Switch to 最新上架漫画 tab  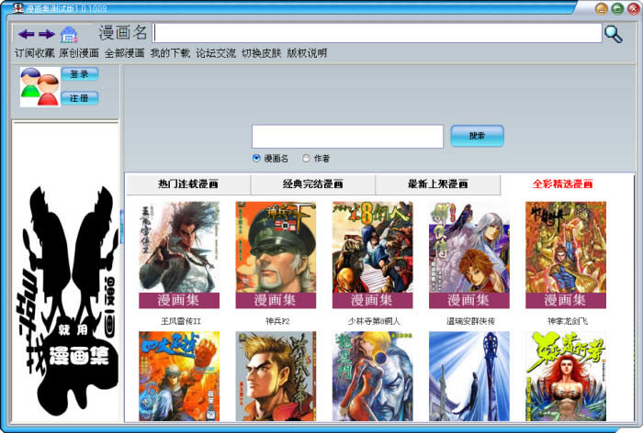(x=438, y=184)
